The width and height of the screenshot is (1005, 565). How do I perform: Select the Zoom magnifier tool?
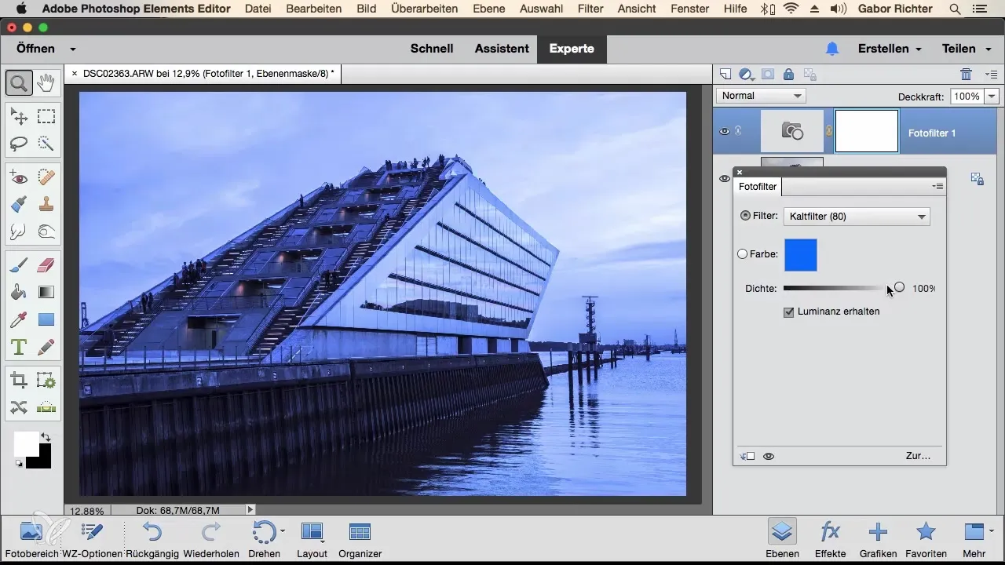pyautogui.click(x=19, y=82)
